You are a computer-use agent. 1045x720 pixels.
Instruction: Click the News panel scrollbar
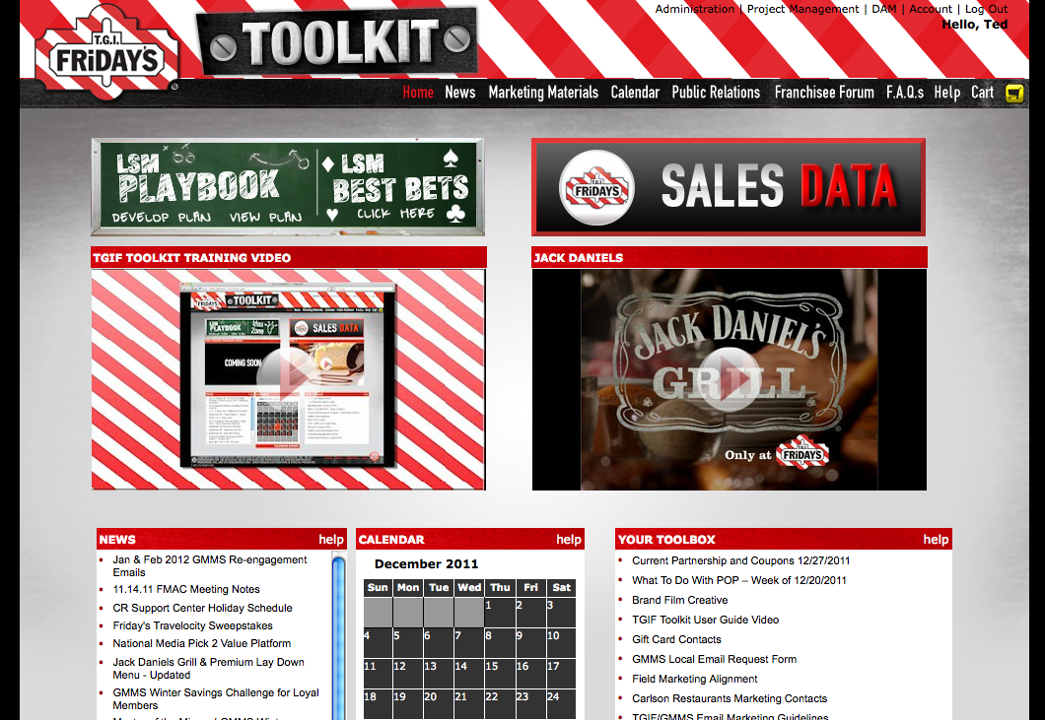pos(338,630)
